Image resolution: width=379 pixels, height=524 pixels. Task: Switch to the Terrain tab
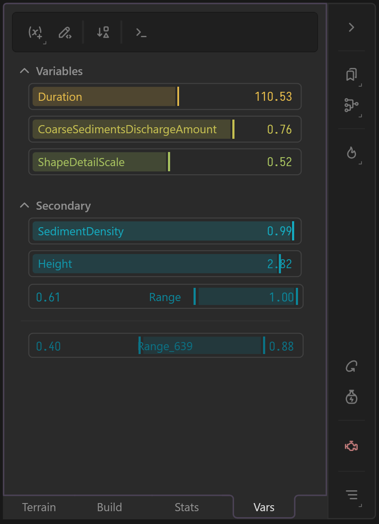39,507
